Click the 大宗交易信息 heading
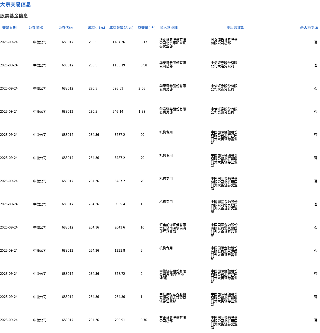The image size is (320, 333). coord(15,4)
